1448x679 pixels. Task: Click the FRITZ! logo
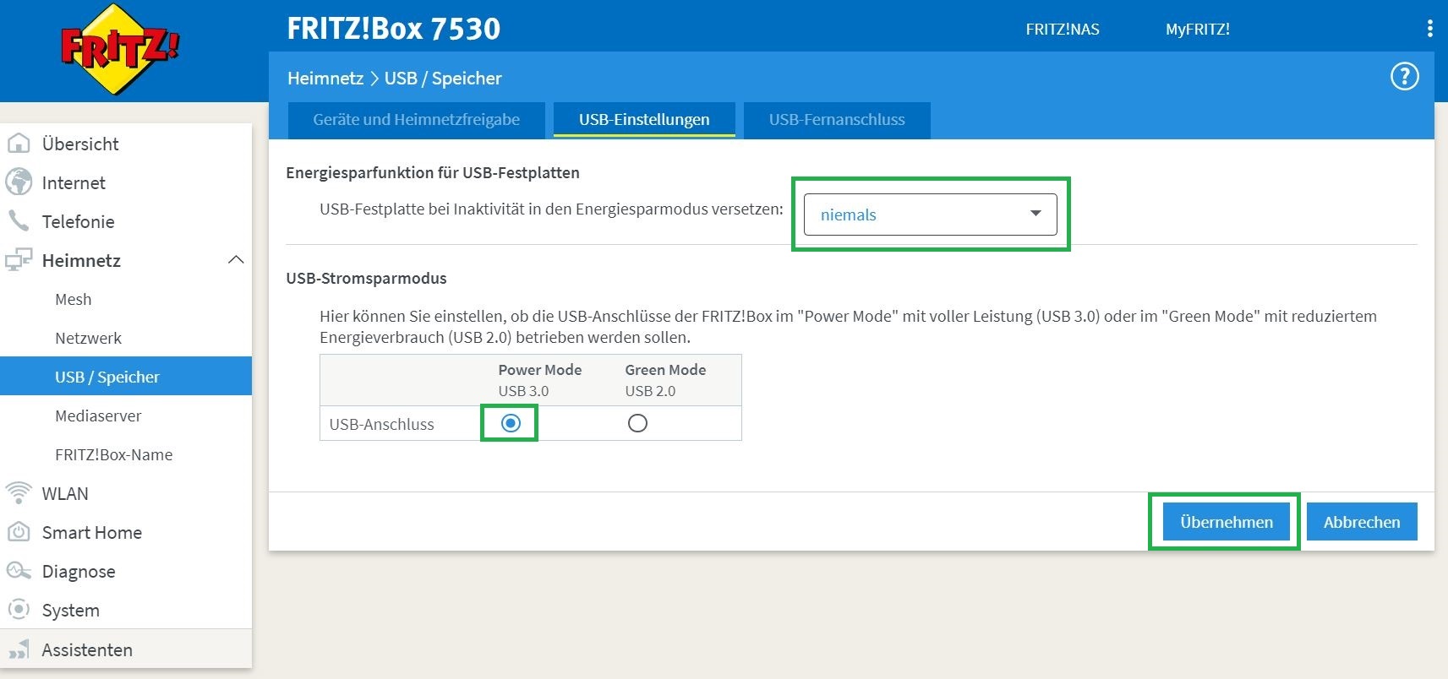coord(120,49)
